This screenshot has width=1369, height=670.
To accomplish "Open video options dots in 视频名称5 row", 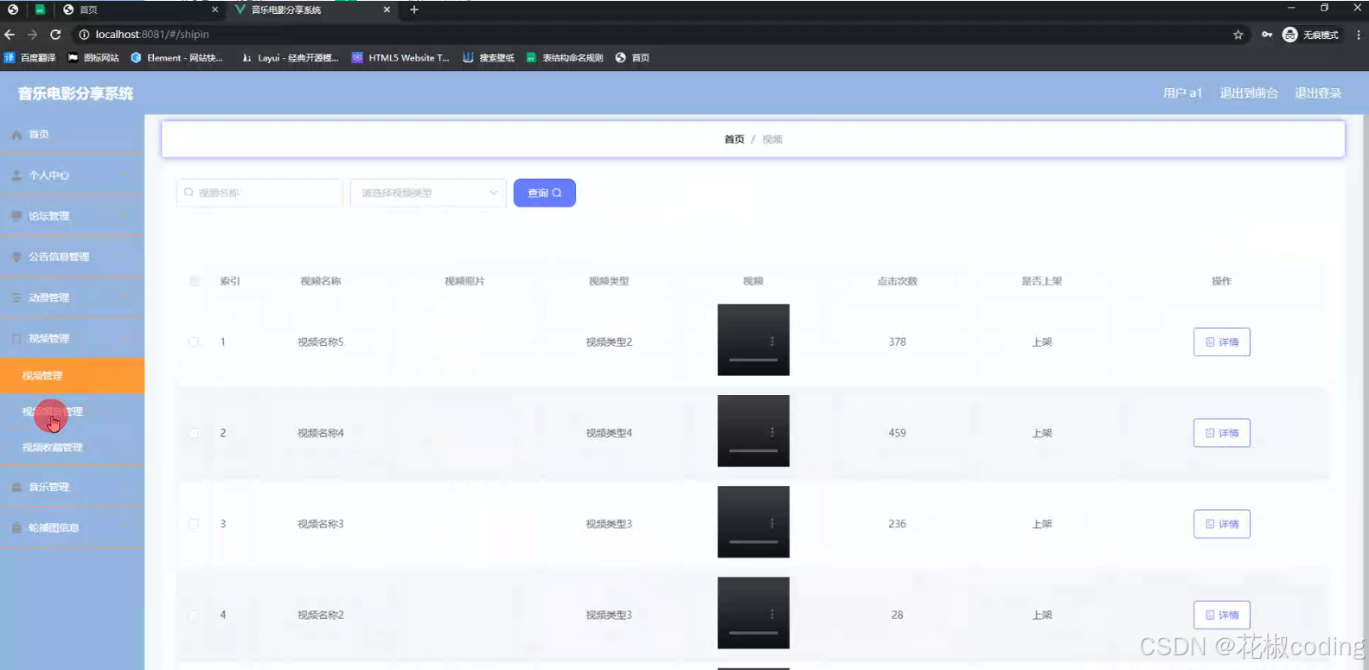I will pyautogui.click(x=772, y=341).
